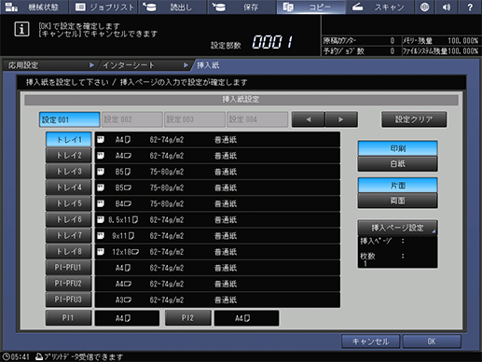Select the 設定 003 tab
This screenshot has height=362, width=482.
coord(195,119)
